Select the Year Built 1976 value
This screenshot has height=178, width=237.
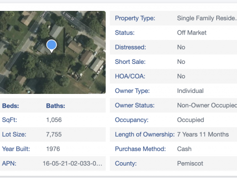53,149
